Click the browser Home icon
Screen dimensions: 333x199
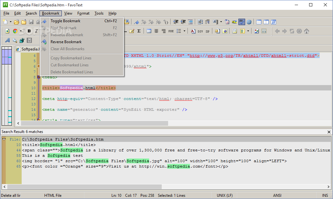(x=307, y=31)
